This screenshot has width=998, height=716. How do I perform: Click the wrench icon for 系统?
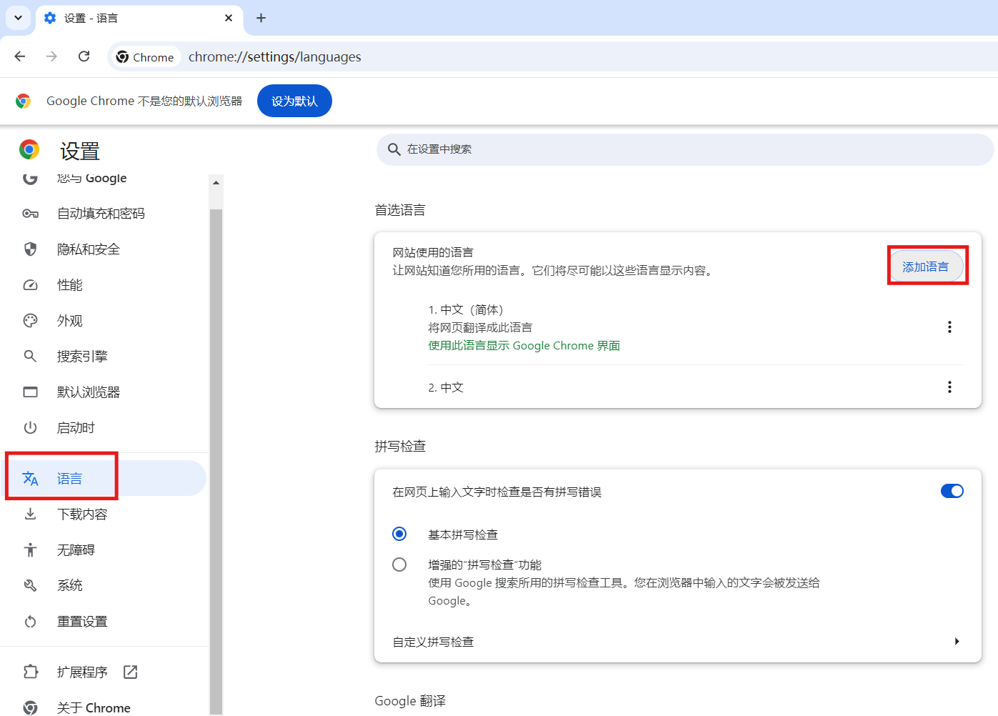[x=30, y=585]
